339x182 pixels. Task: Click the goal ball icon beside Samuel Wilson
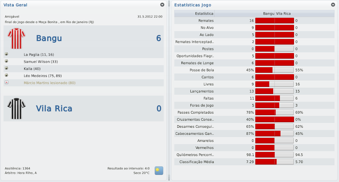tap(7, 61)
